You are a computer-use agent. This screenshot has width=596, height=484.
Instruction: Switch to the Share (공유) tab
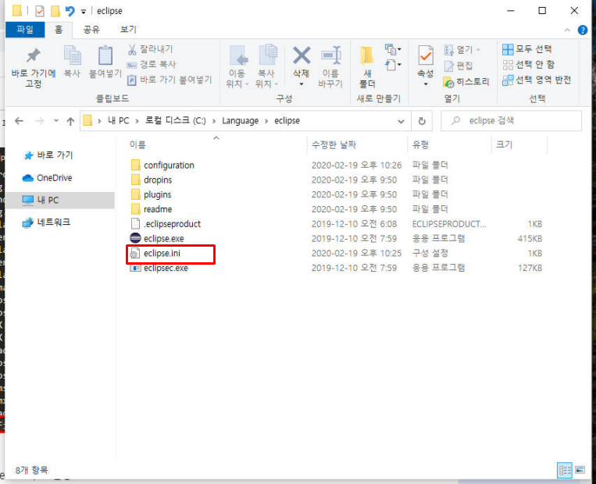click(x=91, y=30)
